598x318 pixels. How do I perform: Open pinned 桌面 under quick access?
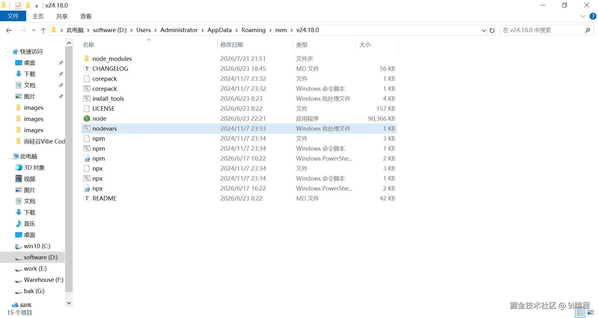point(26,63)
